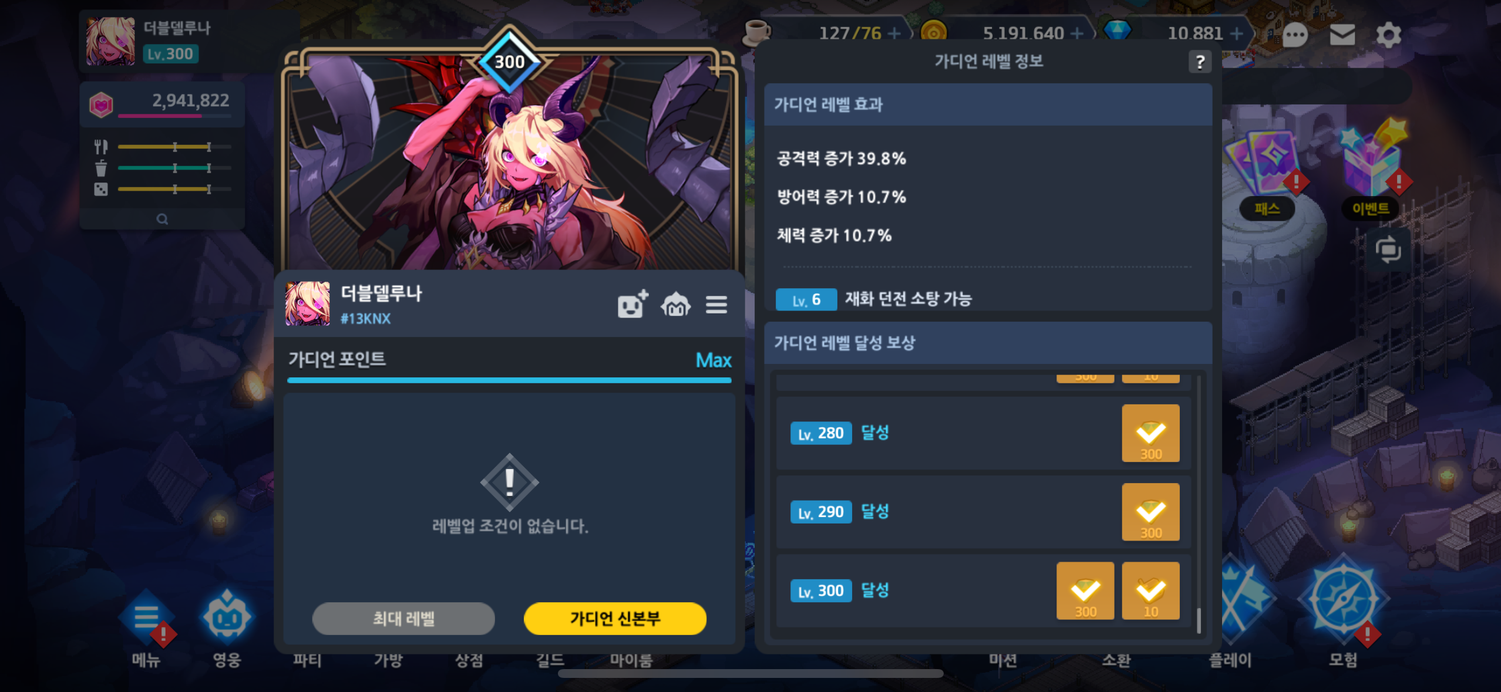The image size is (1501, 692).
Task: Add coffee with the plus button
Action: [x=894, y=33]
